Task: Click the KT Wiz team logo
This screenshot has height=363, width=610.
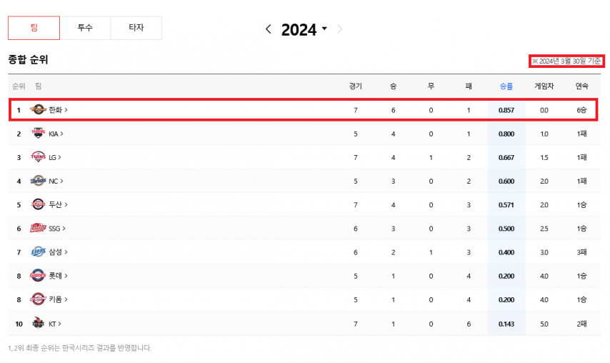Action: coord(38,323)
